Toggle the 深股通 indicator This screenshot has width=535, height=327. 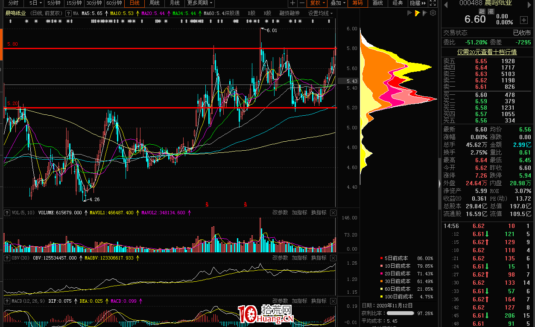point(231,13)
